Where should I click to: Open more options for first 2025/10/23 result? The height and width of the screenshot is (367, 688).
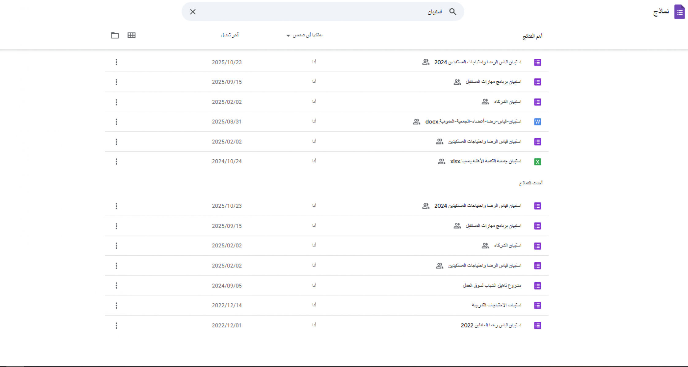coord(116,62)
